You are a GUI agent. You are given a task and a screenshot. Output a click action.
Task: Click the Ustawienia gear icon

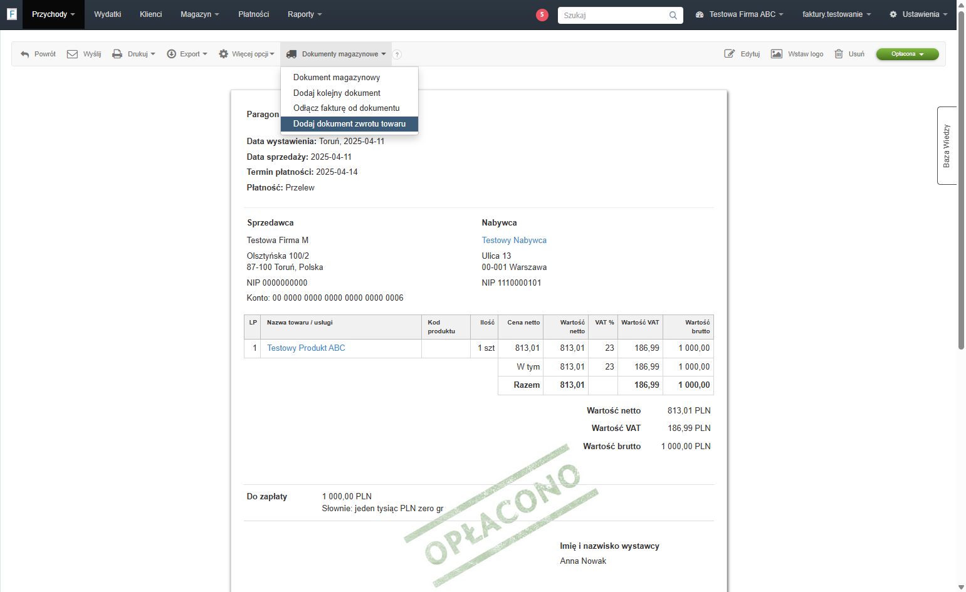[x=893, y=14]
